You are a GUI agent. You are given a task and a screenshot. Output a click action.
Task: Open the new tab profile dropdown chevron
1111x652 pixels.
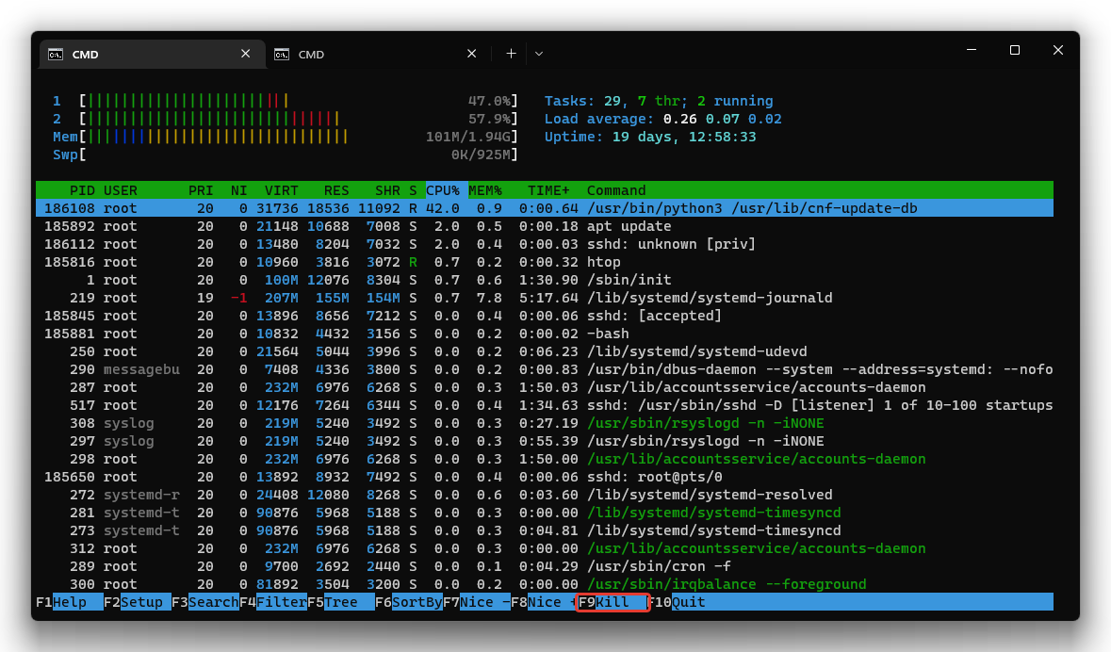pyautogui.click(x=539, y=54)
